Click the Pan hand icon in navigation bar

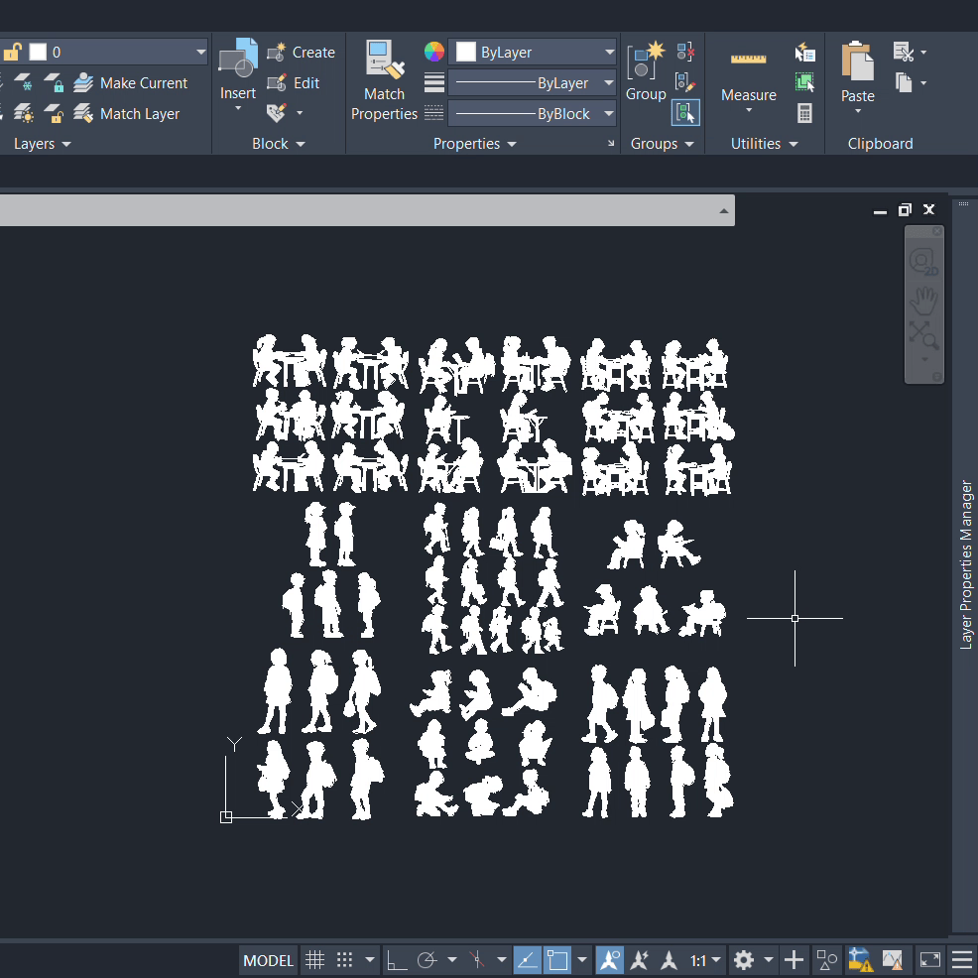[x=923, y=300]
